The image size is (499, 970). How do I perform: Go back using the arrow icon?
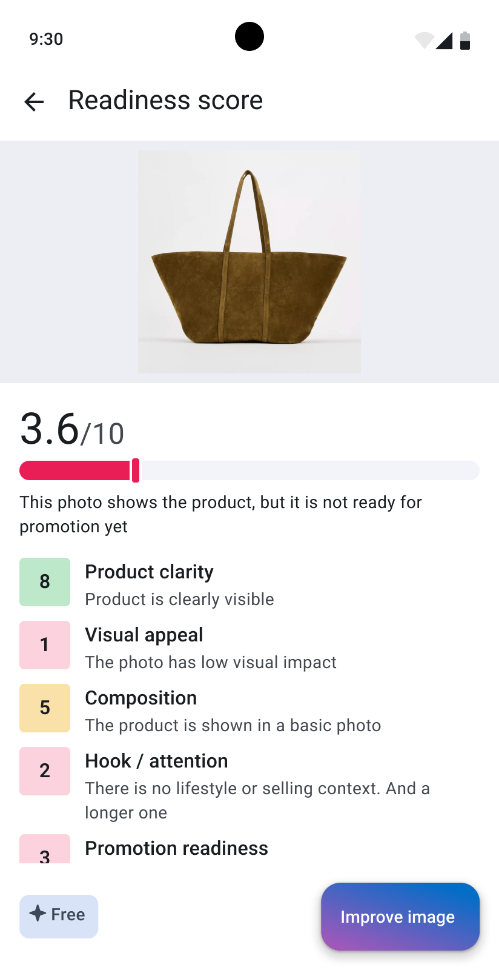tap(34, 101)
